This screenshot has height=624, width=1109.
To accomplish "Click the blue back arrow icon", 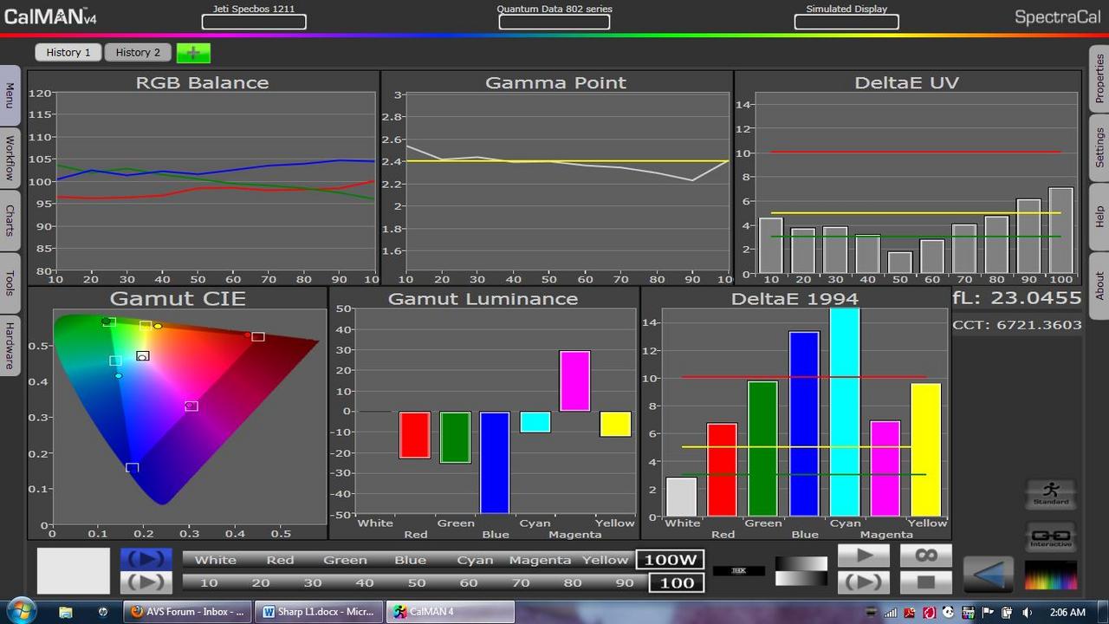I will pos(989,575).
